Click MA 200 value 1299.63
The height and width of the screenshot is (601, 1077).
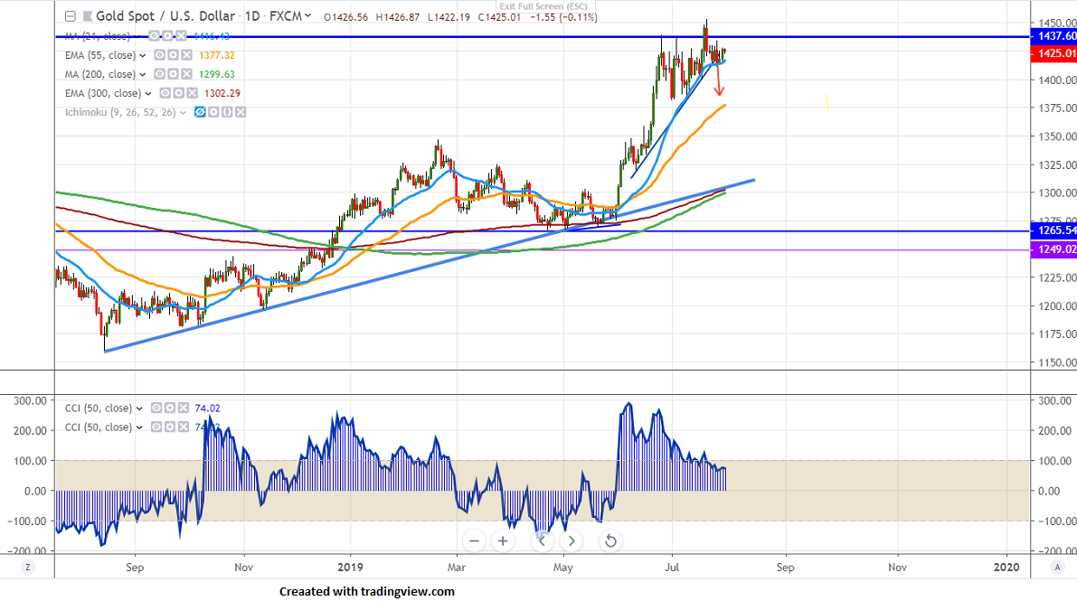(x=217, y=75)
